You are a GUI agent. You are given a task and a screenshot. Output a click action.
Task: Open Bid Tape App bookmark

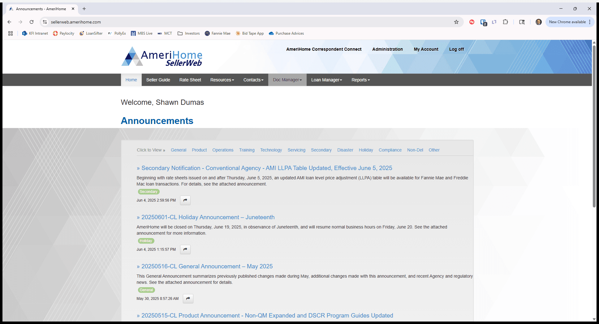[250, 33]
